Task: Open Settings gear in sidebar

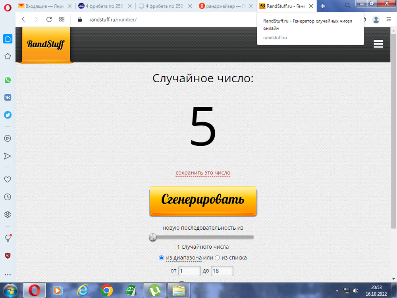Action: pos(8,215)
